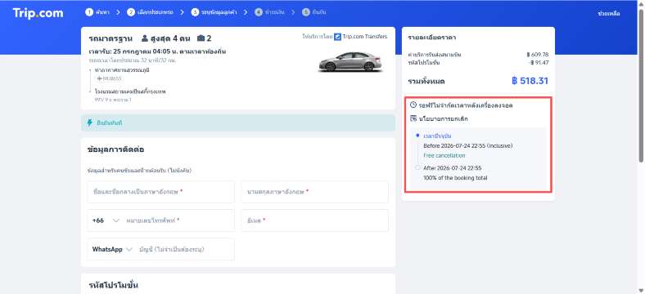This screenshot has width=645, height=294.
Task: Click '100% of the booking total' text
Action: (x=455, y=178)
